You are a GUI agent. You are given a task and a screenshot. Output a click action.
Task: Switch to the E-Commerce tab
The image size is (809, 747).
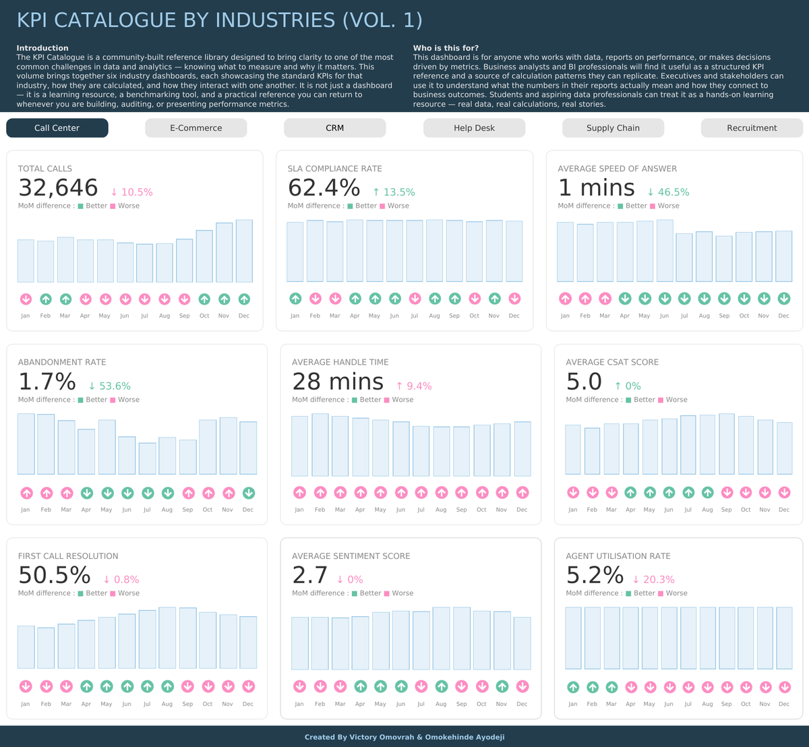[x=196, y=128]
